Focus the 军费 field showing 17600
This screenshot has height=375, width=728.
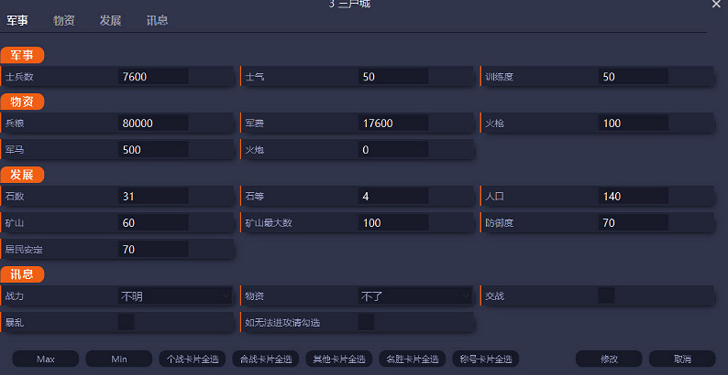pyautogui.click(x=393, y=123)
